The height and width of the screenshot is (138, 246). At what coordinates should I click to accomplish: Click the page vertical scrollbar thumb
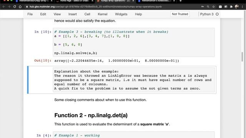pos(242,56)
